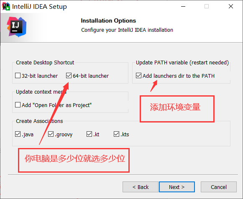Click the IntelliJ IDEA title bar icon
The width and height of the screenshot is (243, 199).
point(6,7)
